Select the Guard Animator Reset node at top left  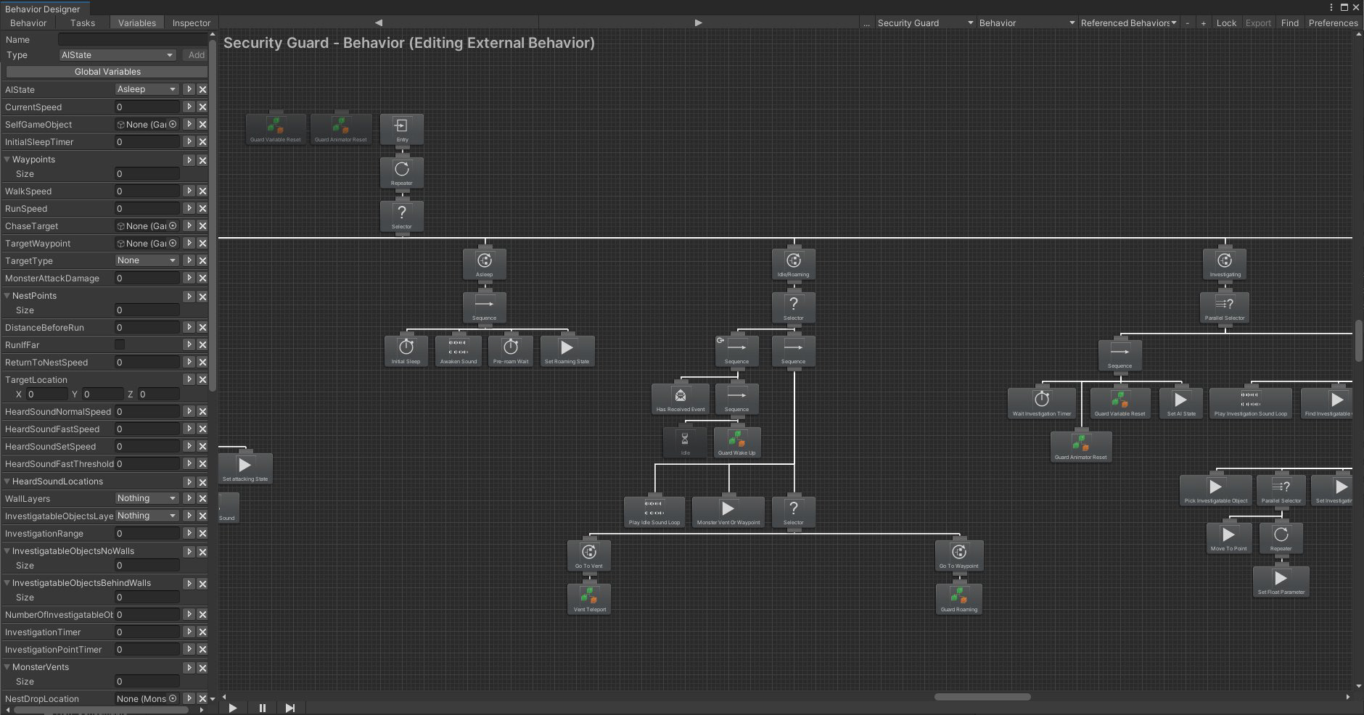coord(341,129)
